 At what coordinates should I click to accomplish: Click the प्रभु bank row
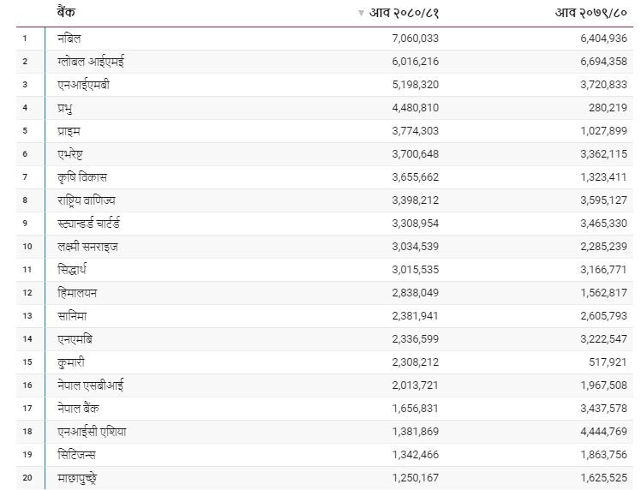pos(325,108)
